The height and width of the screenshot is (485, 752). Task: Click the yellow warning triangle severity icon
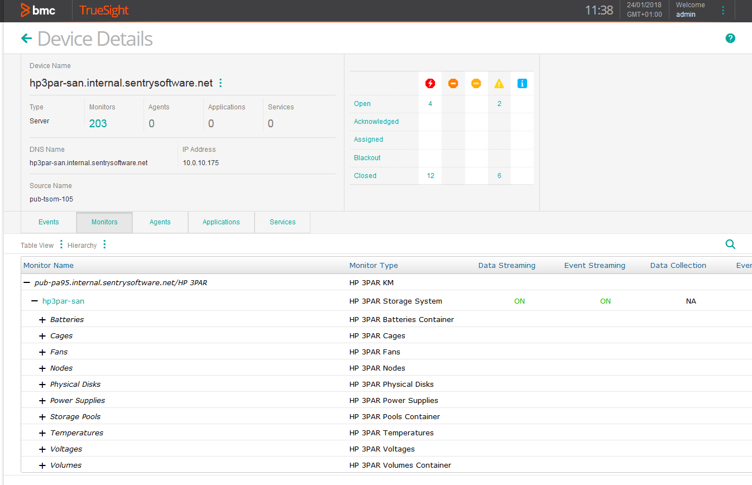pyautogui.click(x=499, y=83)
